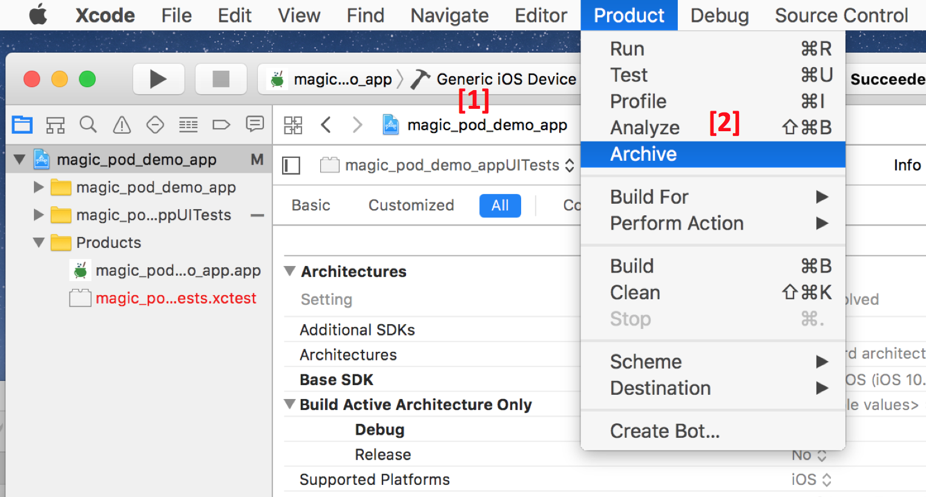Image resolution: width=926 pixels, height=497 pixels.
Task: Expand the magic_po...ppUITests folder
Action: 39,215
